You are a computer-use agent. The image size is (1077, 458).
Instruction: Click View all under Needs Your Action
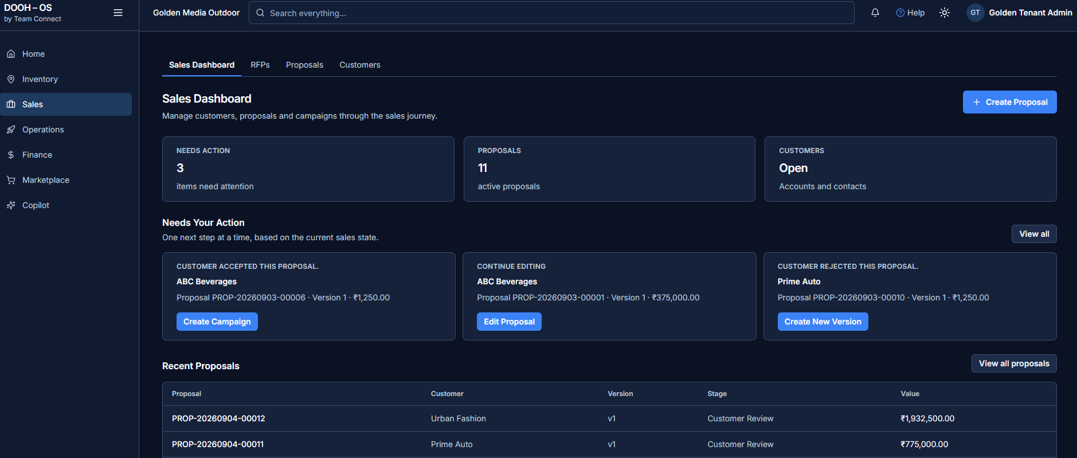point(1034,234)
